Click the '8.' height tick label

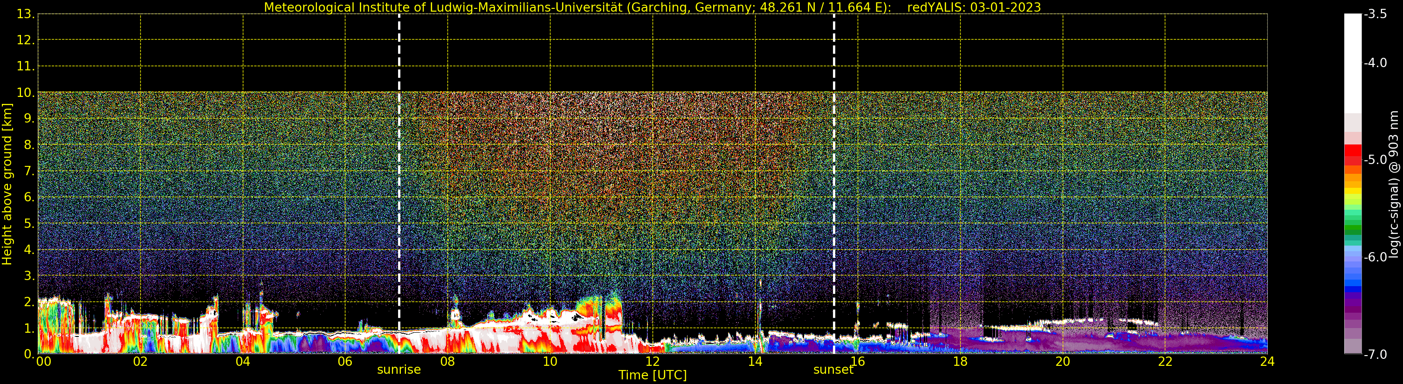click(29, 145)
